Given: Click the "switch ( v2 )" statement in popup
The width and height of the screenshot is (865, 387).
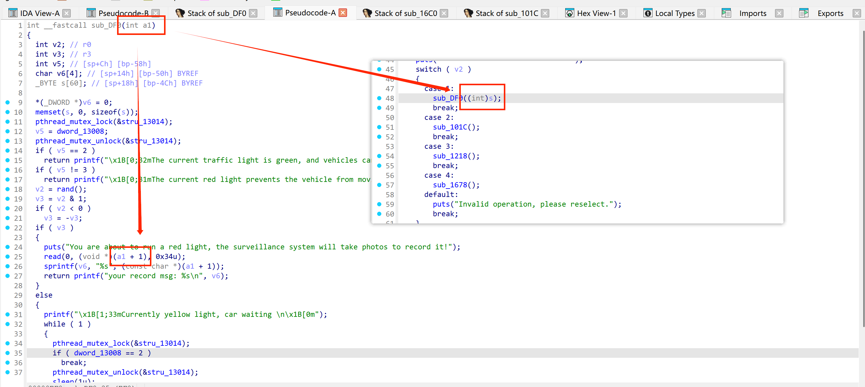Looking at the screenshot, I should pyautogui.click(x=443, y=69).
